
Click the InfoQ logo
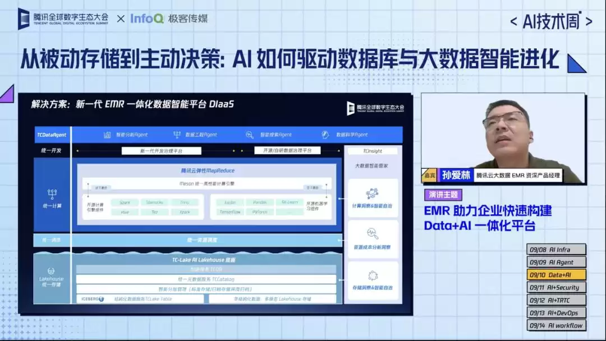click(x=147, y=18)
